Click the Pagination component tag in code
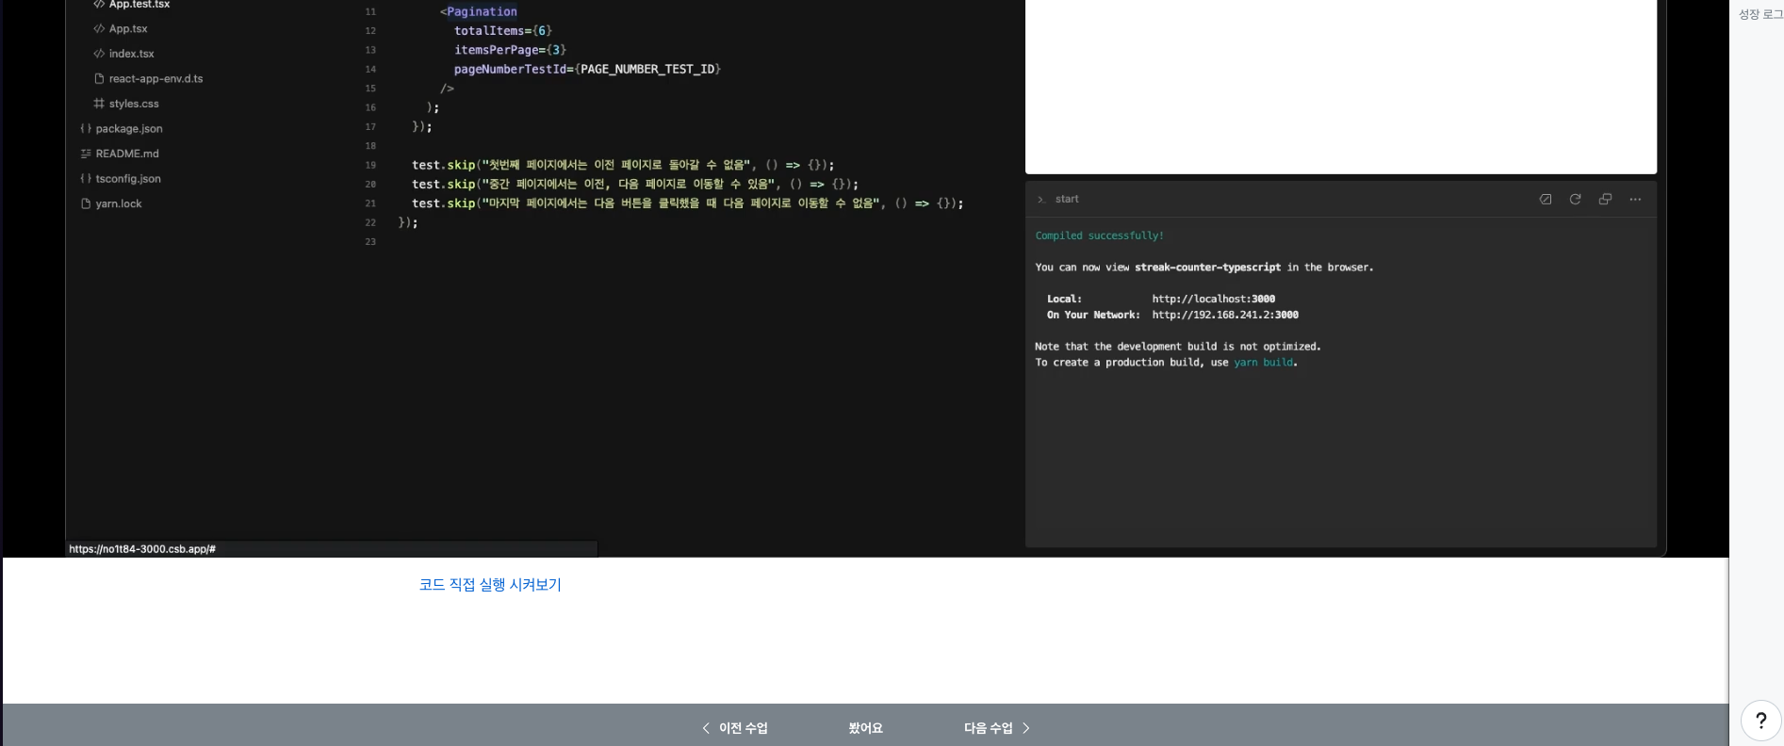Viewport: 1784px width, 746px height. [x=482, y=11]
